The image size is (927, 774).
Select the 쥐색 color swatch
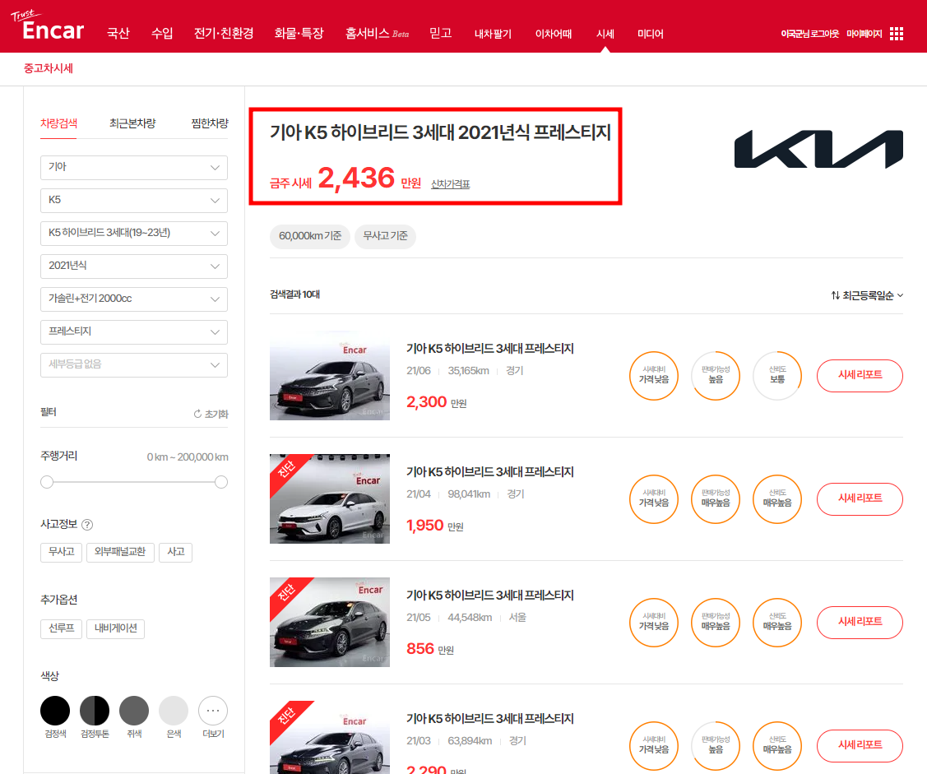coord(134,711)
